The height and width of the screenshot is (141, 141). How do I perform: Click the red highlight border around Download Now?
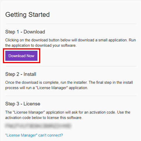(x=22, y=49)
